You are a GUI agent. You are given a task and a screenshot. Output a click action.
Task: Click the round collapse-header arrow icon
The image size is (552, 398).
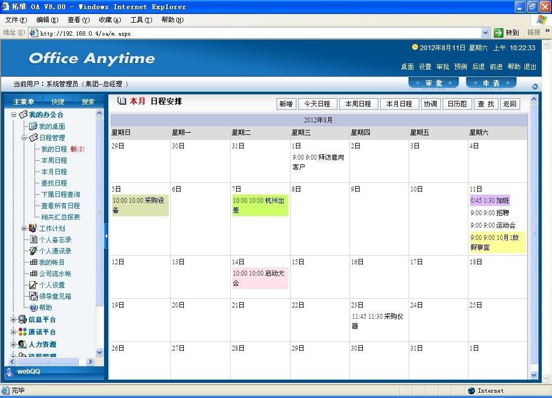click(535, 86)
